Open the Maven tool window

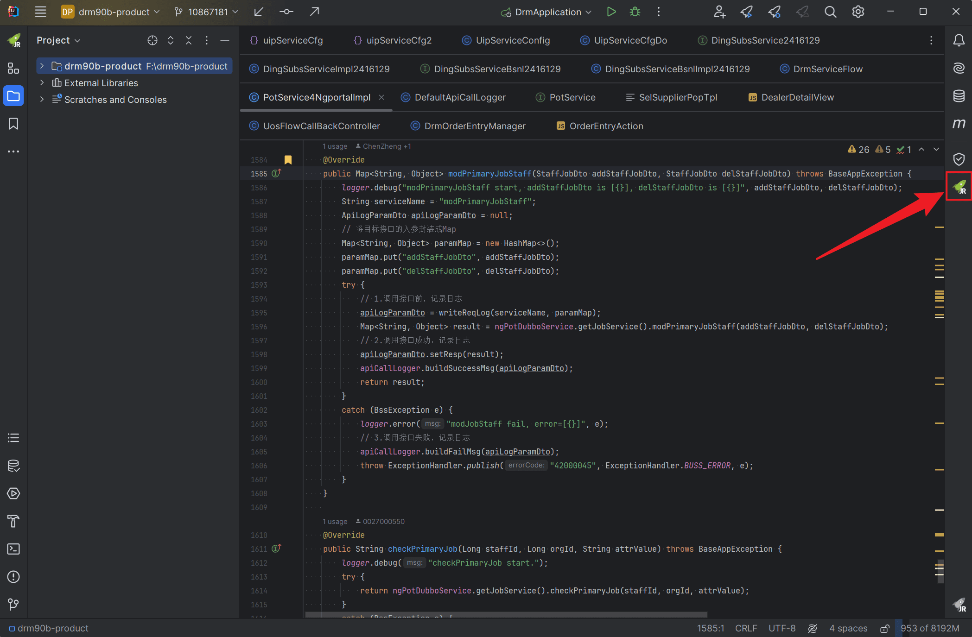959,123
